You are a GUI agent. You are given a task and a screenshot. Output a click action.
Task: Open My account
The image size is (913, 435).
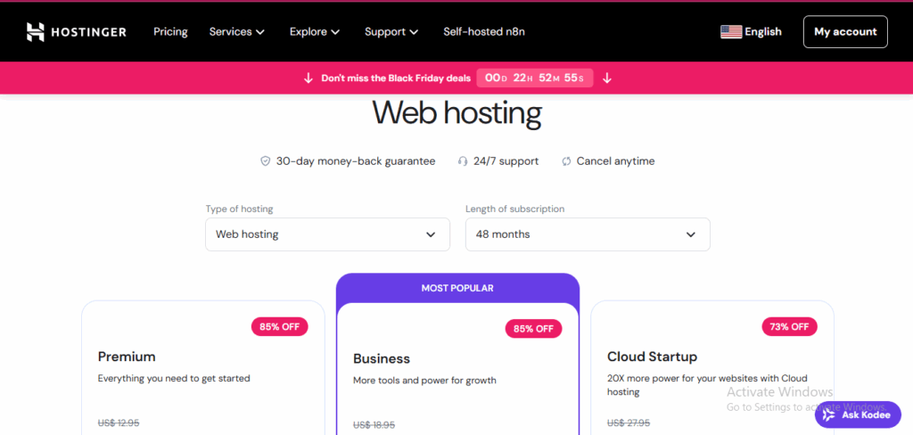click(x=845, y=32)
